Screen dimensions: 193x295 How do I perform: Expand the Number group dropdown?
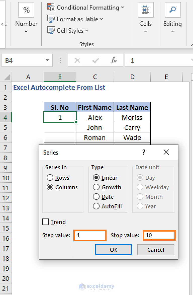[x=26, y=31]
